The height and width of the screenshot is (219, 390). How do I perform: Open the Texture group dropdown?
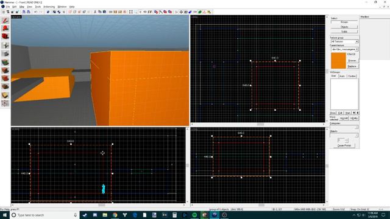344,41
